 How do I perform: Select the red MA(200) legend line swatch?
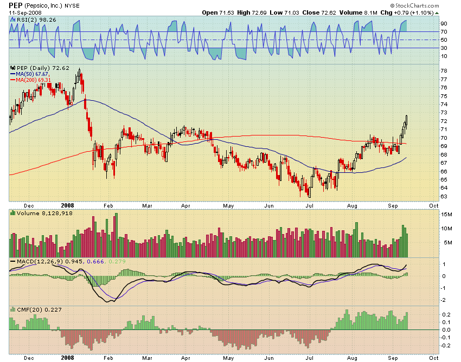(x=13, y=80)
